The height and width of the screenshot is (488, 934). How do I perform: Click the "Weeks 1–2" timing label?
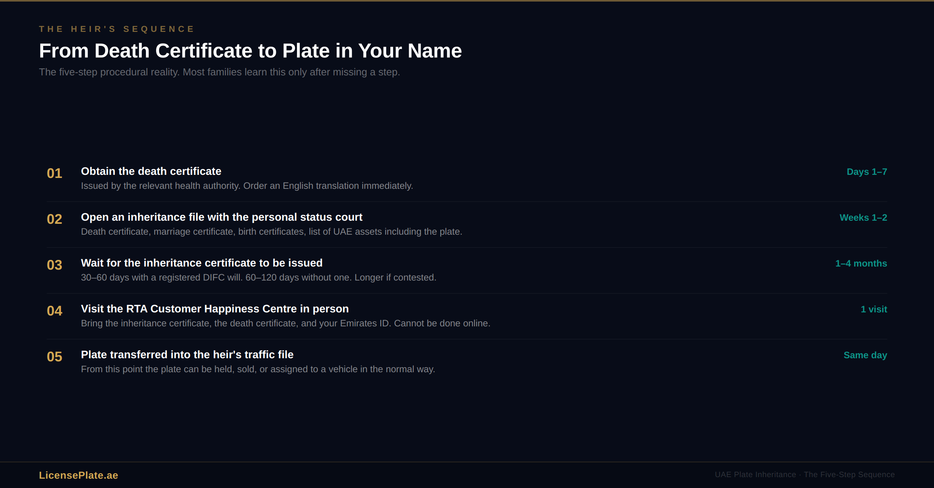coord(863,218)
